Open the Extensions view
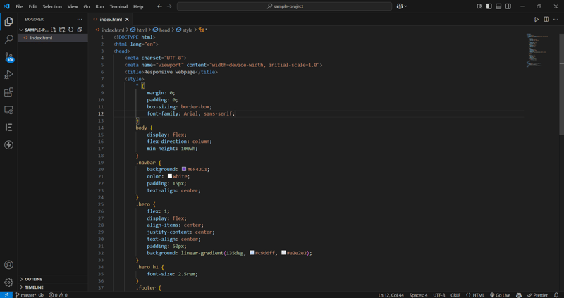This screenshot has height=298, width=564. click(x=8, y=92)
